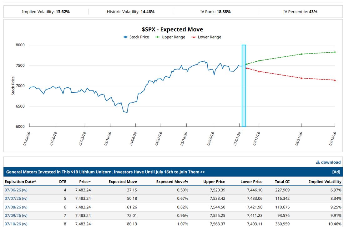The image size is (344, 227).
Task: Toggle Upper Range series in chart legend
Action: 170,37
